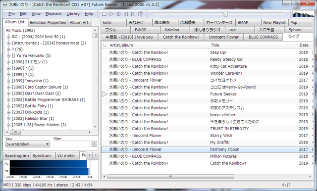The width and height of the screenshot is (317, 191).
Task: Switch to VU meter tab
Action: tap(67, 156)
